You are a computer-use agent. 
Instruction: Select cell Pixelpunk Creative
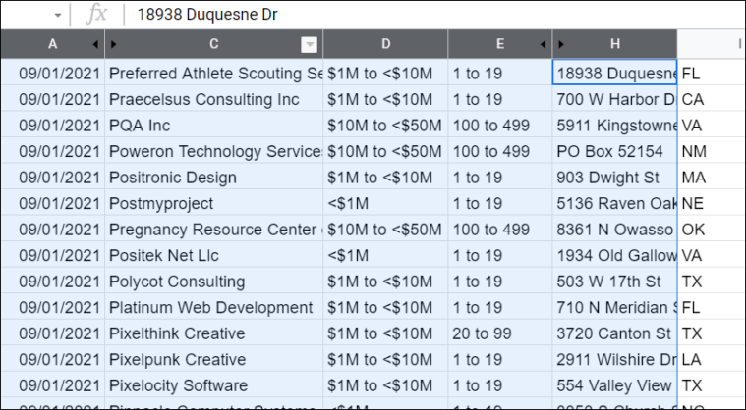click(213, 359)
